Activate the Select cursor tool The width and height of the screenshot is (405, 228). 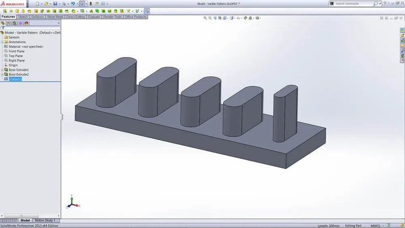tap(82, 4)
